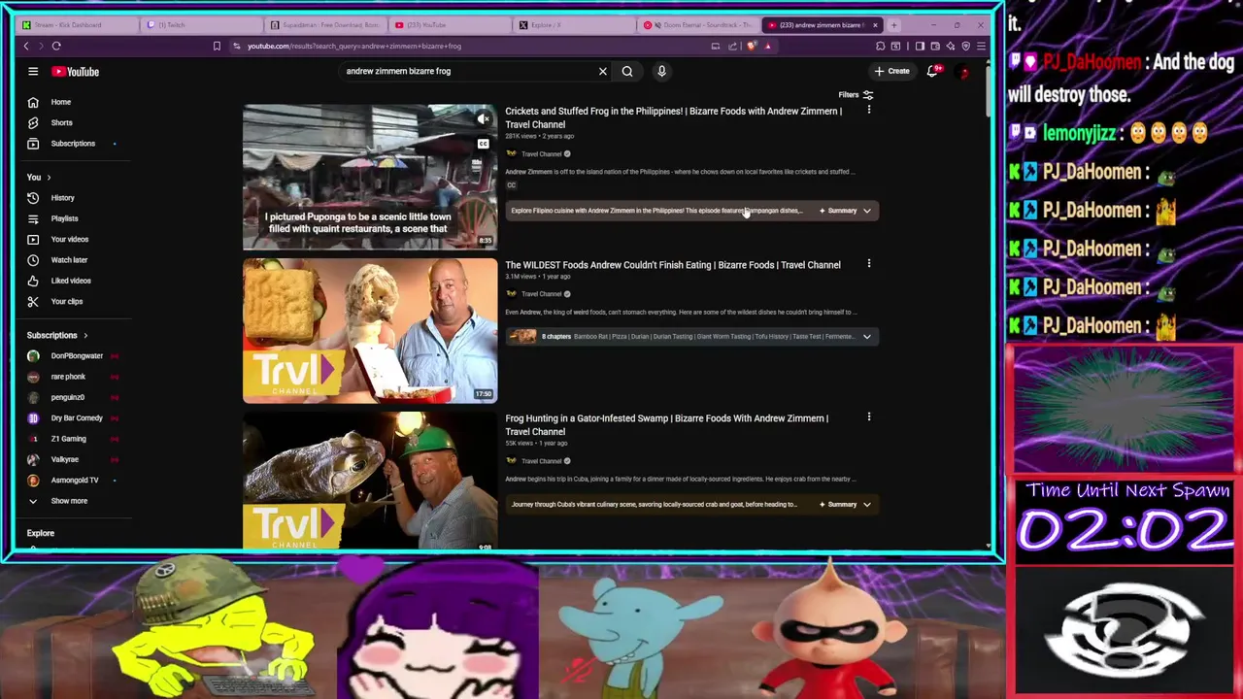Viewport: 1243px width, 699px height.
Task: Open Frog Hunting in a Gator-Infested Swamp title
Action: (x=666, y=424)
